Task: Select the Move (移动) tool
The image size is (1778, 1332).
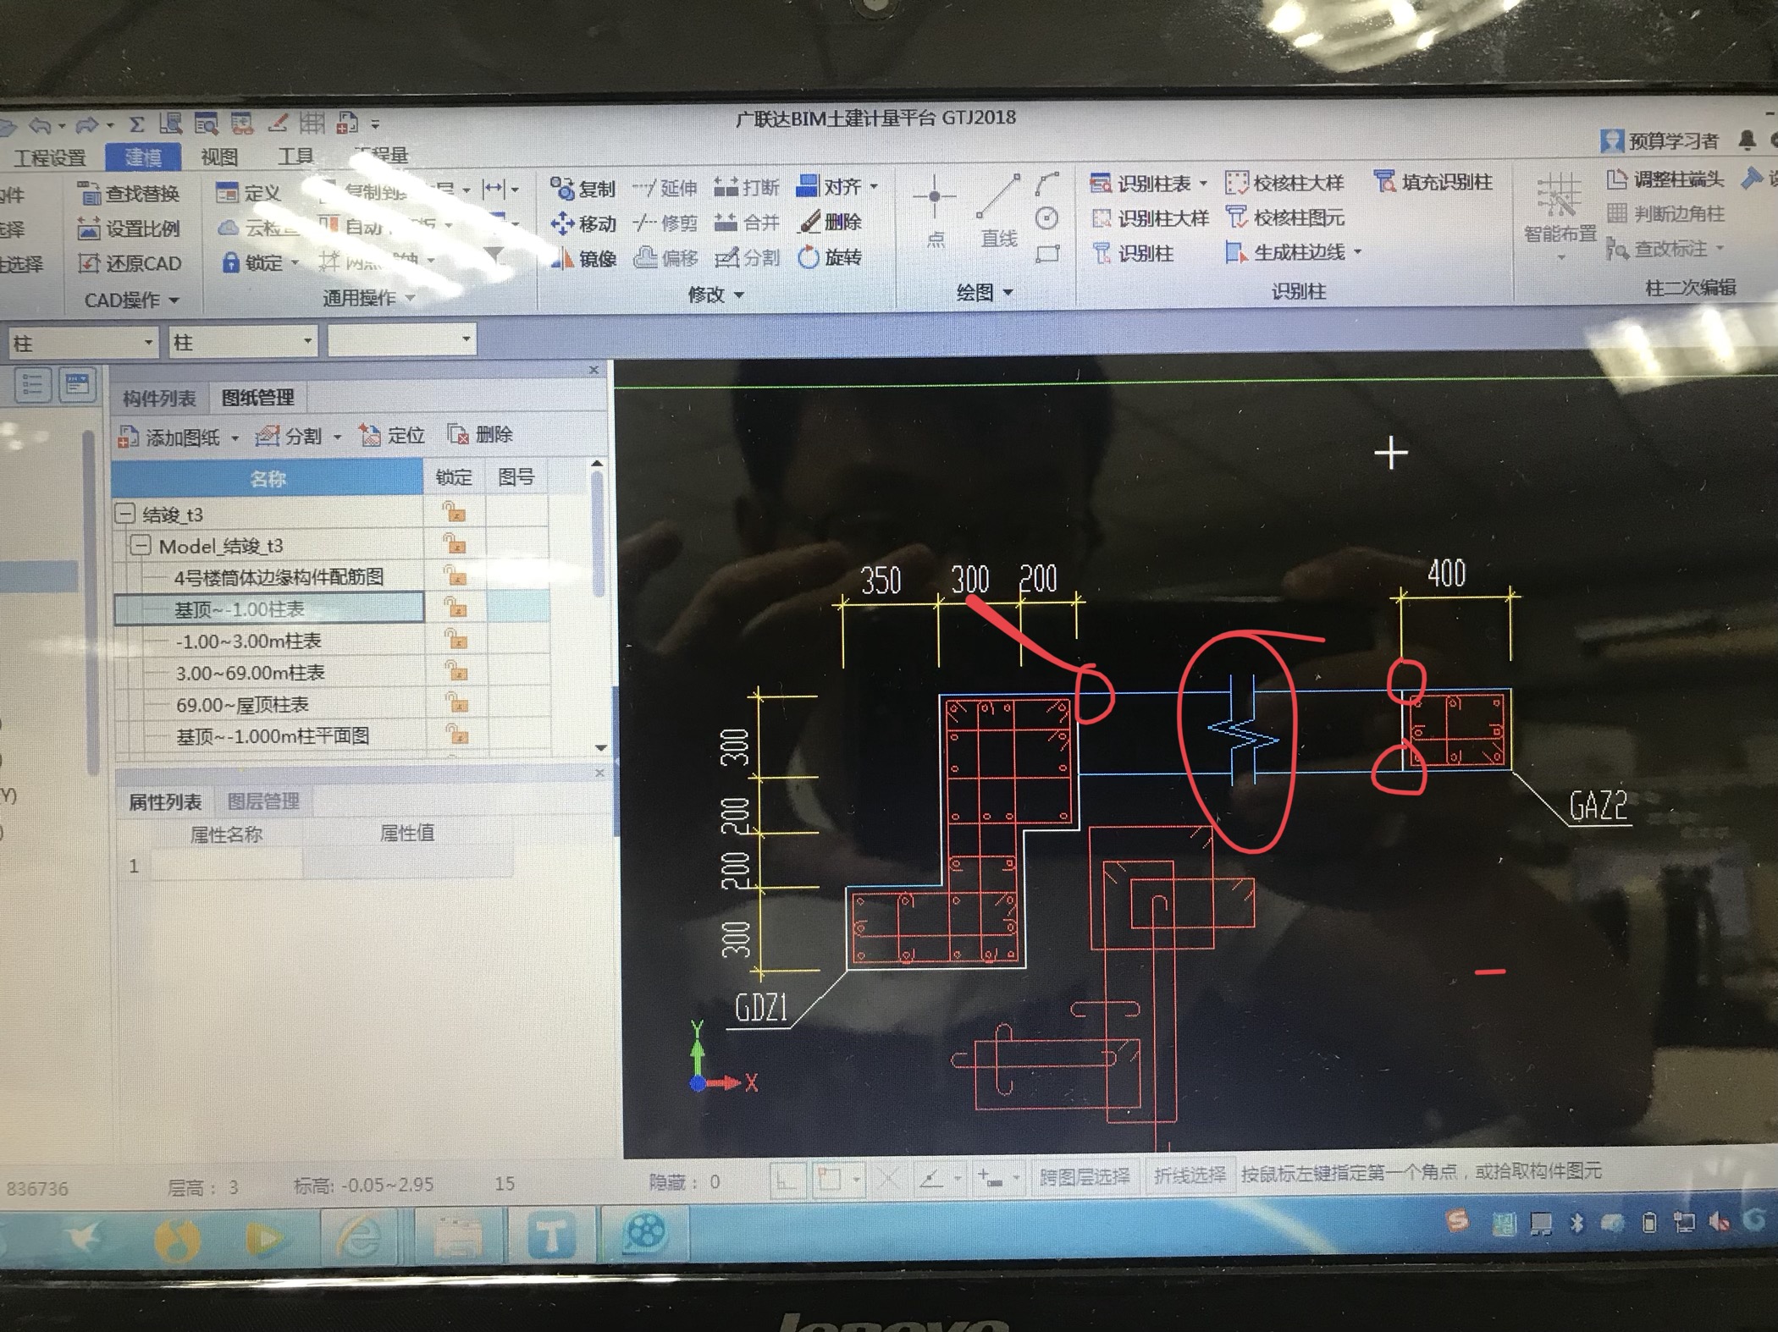Action: [x=583, y=223]
